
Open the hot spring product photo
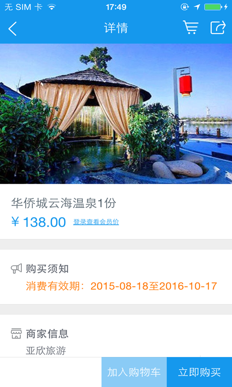point(116,114)
